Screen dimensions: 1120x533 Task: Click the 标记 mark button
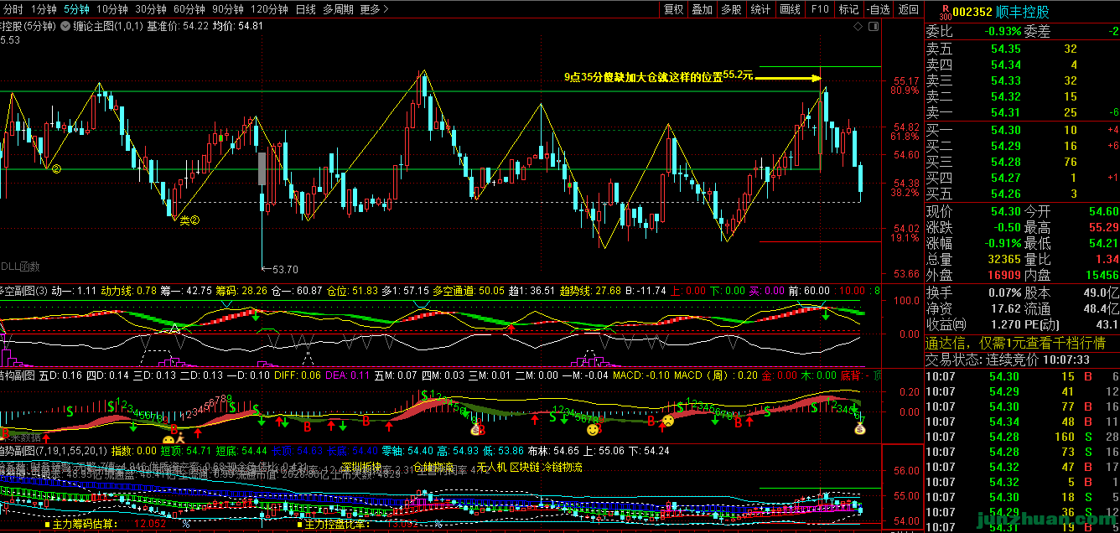point(848,9)
